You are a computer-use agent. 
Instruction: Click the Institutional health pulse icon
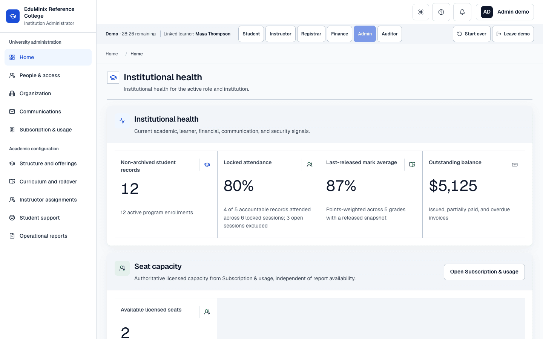122,121
